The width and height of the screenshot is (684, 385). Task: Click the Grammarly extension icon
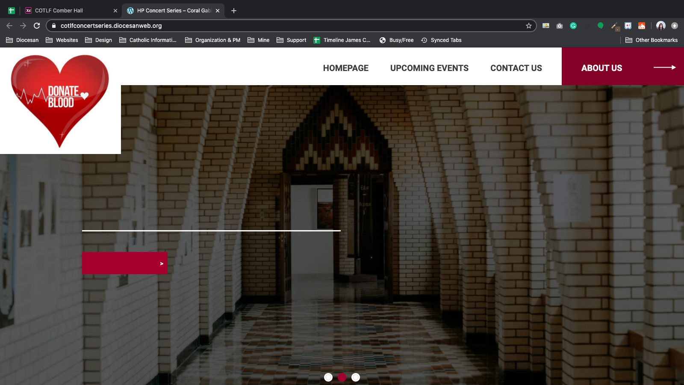click(x=573, y=26)
